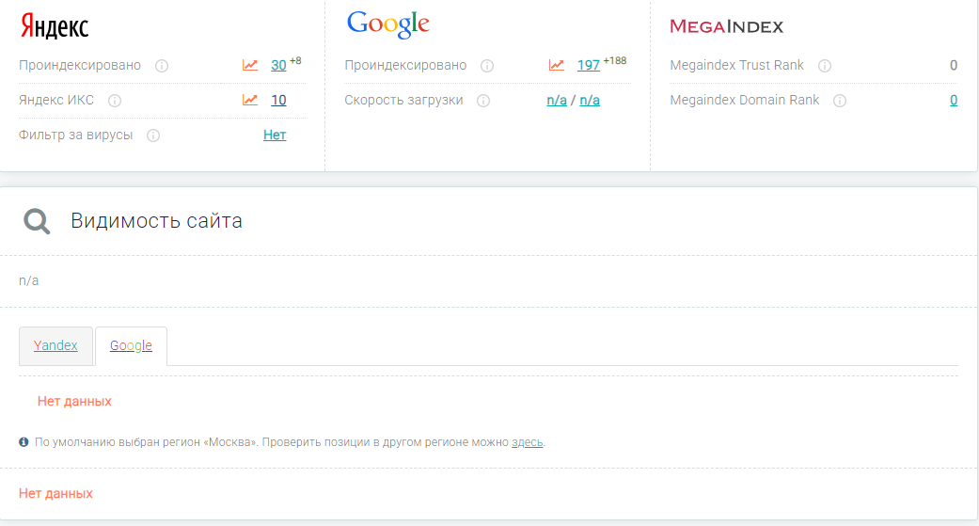
Task: Click info icon beside Яндекс ИКС
Action: coord(115,101)
